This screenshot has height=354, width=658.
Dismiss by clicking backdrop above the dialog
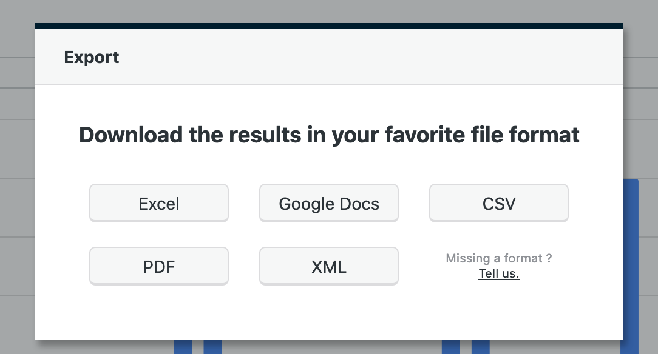329,11
